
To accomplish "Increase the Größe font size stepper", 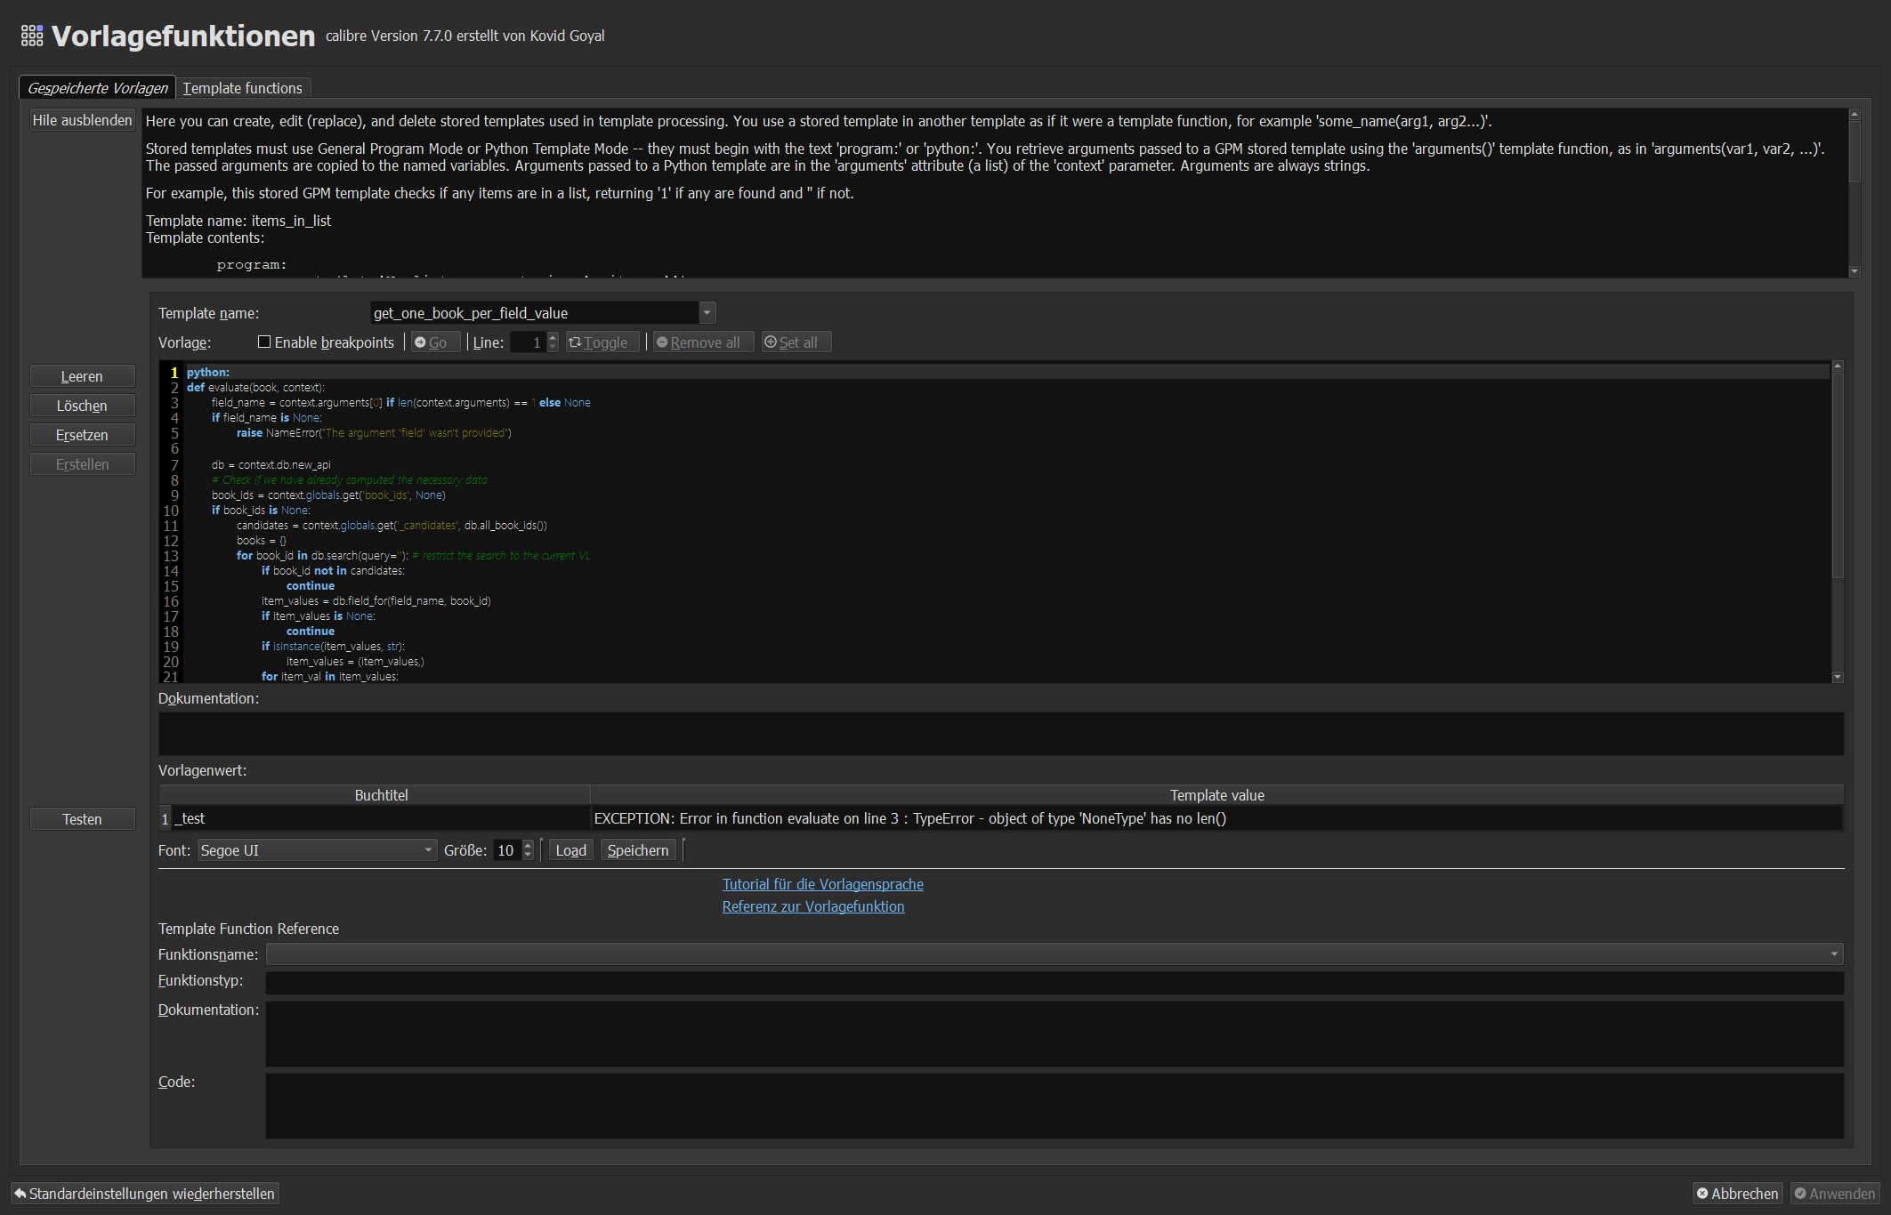I will click(x=528, y=845).
